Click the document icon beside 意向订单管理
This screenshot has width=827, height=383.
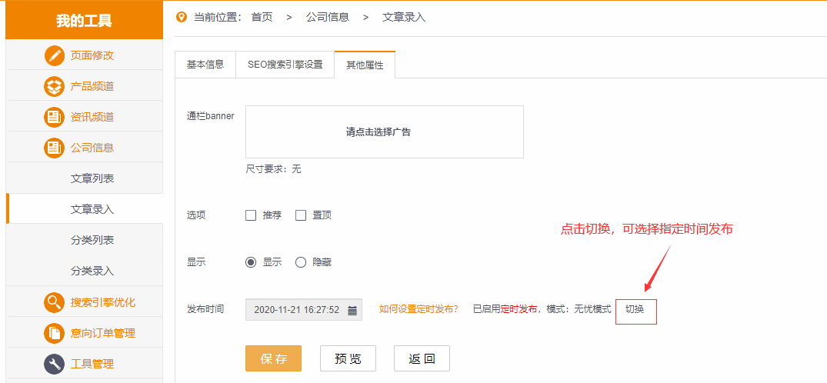[55, 333]
